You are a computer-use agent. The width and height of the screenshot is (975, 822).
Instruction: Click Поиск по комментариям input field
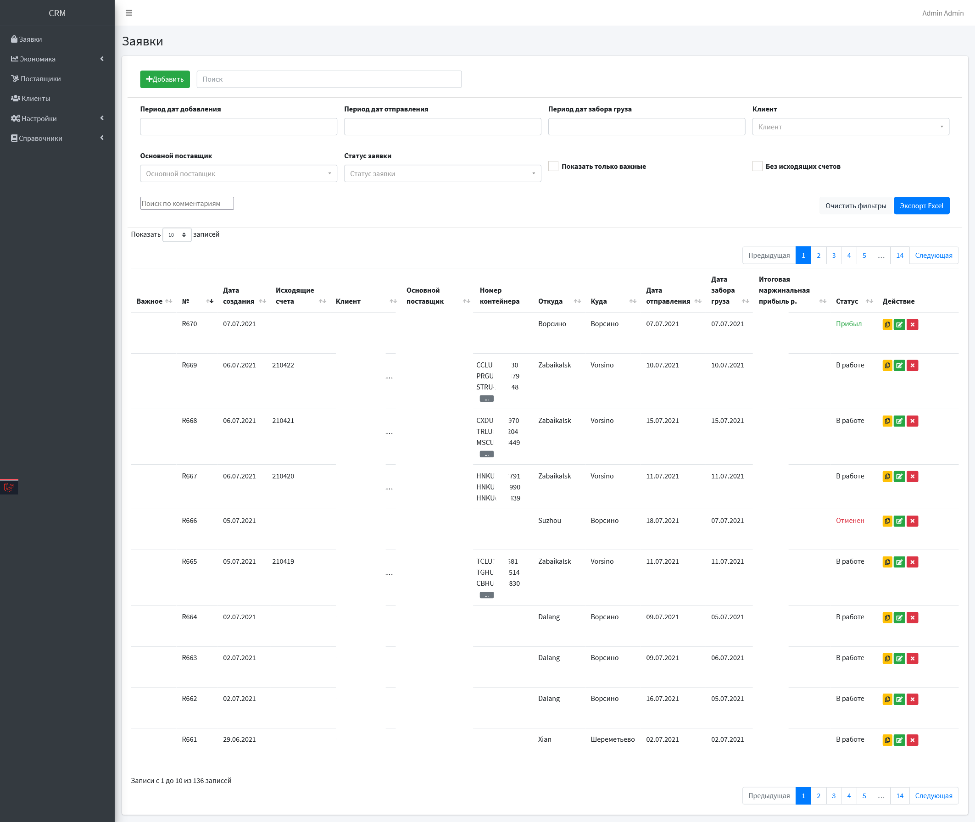click(x=187, y=204)
